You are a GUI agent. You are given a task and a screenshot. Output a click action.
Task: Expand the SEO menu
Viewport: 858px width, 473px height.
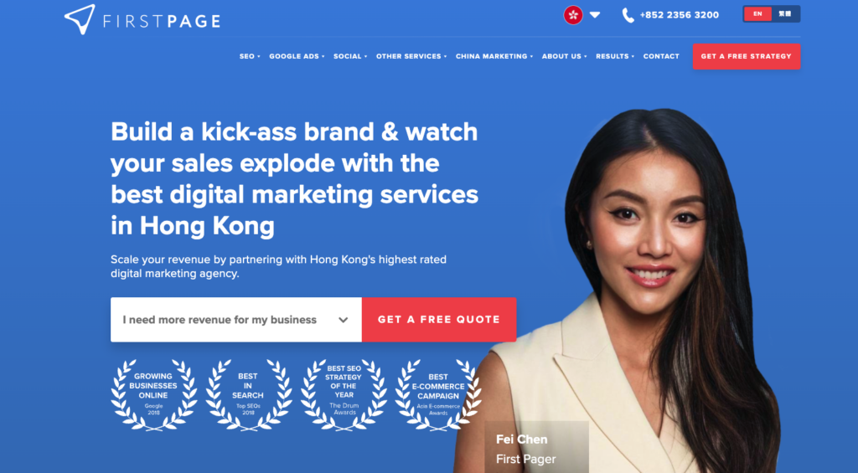(250, 56)
